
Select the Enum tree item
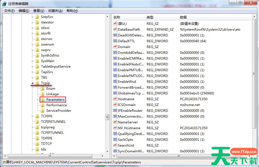point(50,89)
